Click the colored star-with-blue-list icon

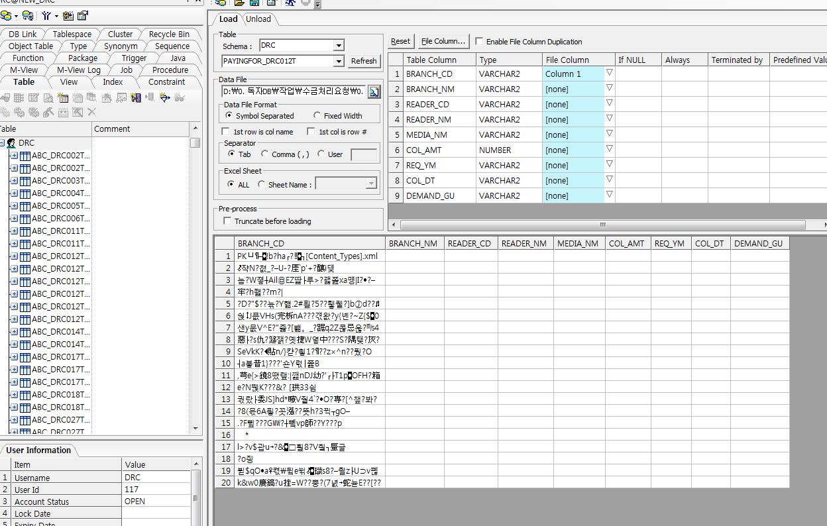click(x=137, y=98)
